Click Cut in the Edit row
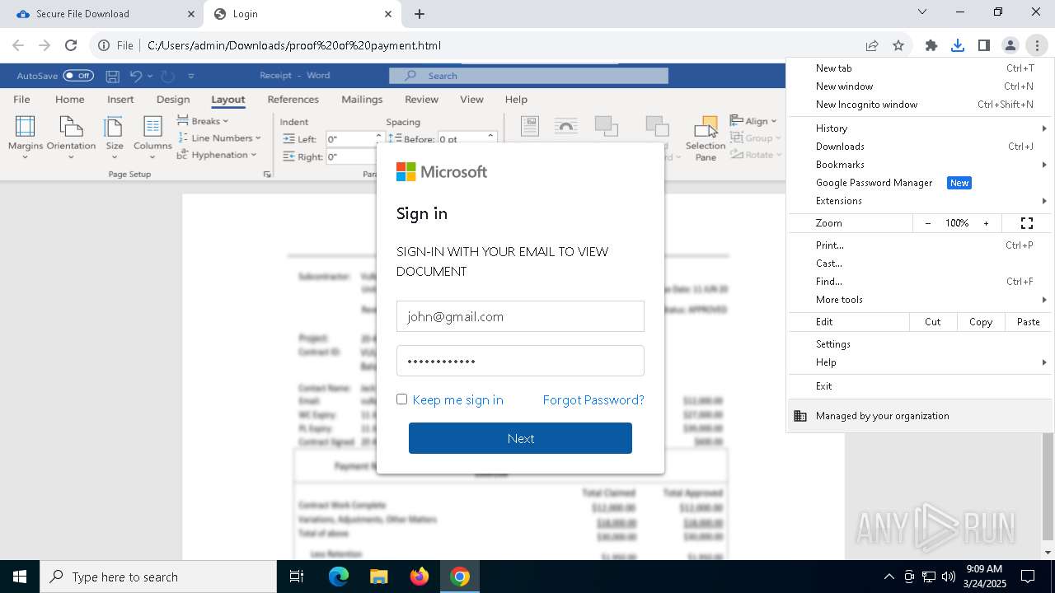1055x593 pixels. (x=933, y=322)
